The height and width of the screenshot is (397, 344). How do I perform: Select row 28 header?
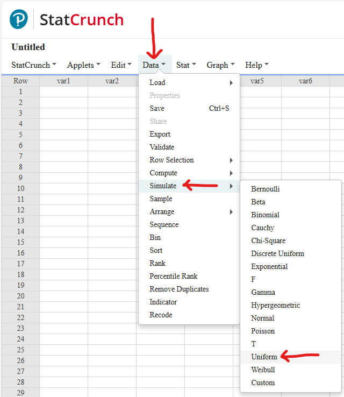[20, 382]
